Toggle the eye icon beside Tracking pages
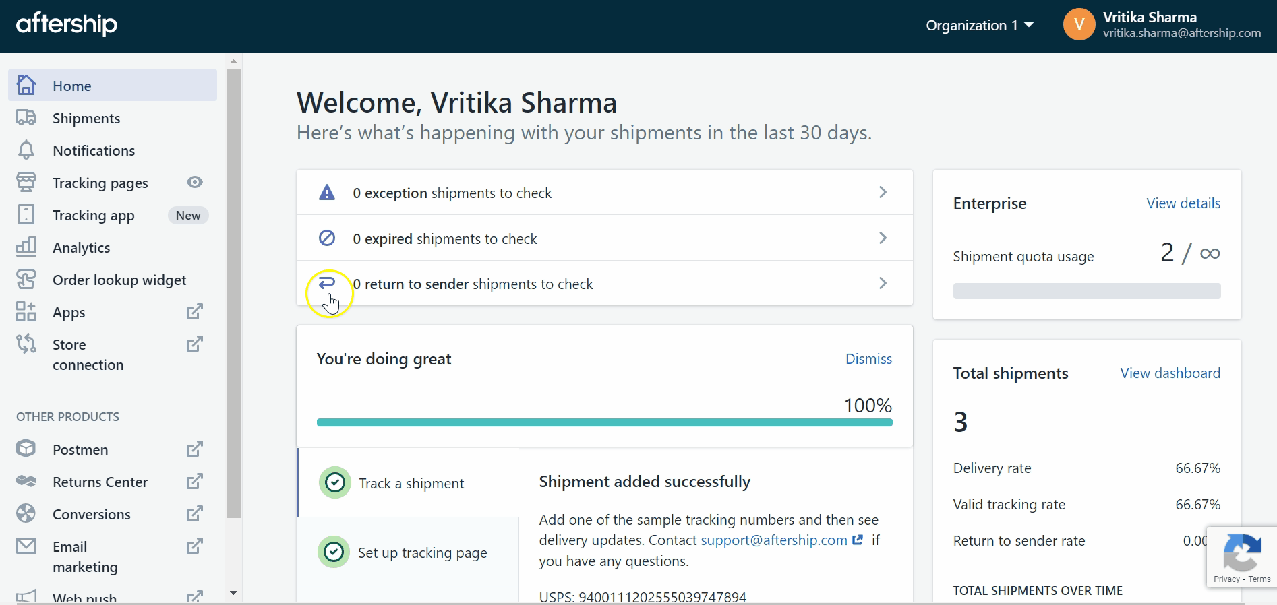The image size is (1277, 605). click(195, 182)
